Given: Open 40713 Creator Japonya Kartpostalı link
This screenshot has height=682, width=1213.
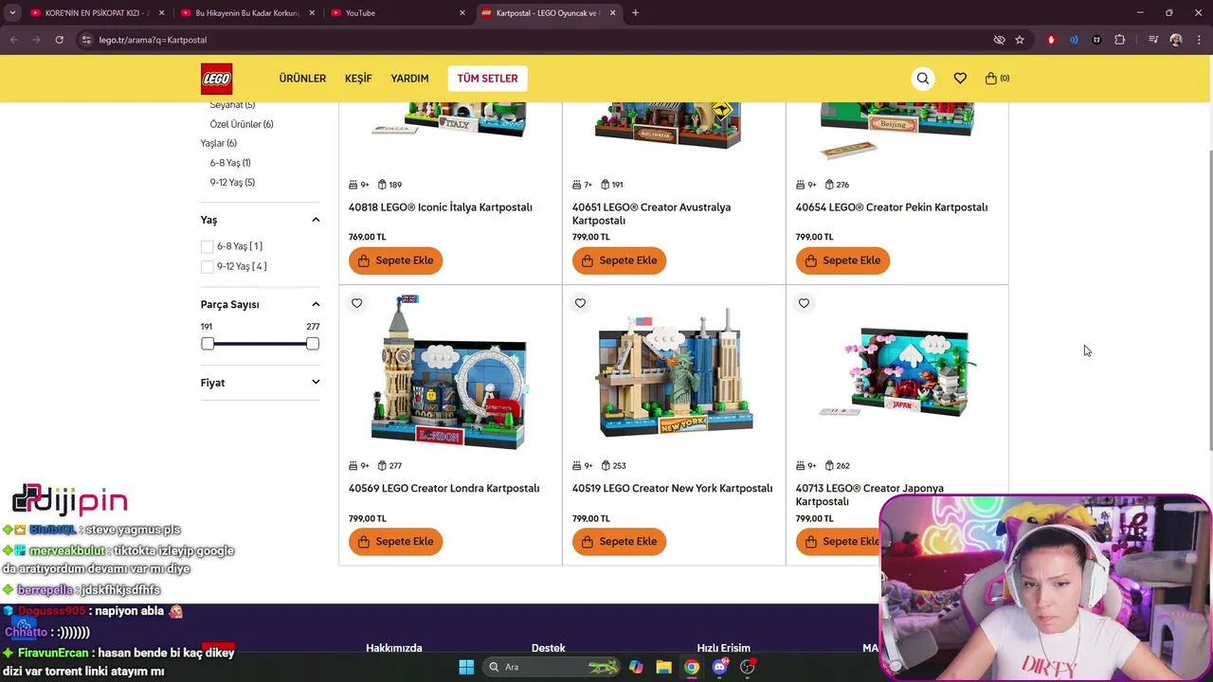Looking at the screenshot, I should pos(870,494).
